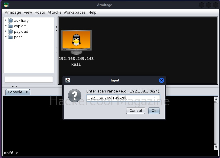Expand the auxiliary module folder
The image size is (220, 158).
point(6,20)
